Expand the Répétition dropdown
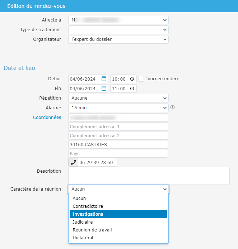This screenshot has width=238, height=249. coord(118,98)
